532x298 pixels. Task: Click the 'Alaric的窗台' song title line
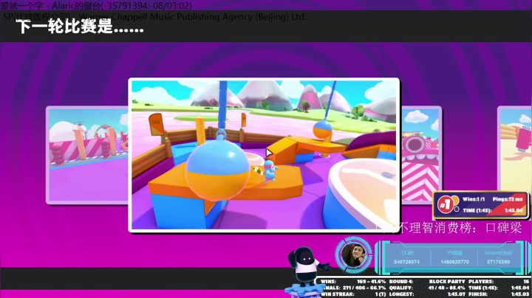point(95,5)
